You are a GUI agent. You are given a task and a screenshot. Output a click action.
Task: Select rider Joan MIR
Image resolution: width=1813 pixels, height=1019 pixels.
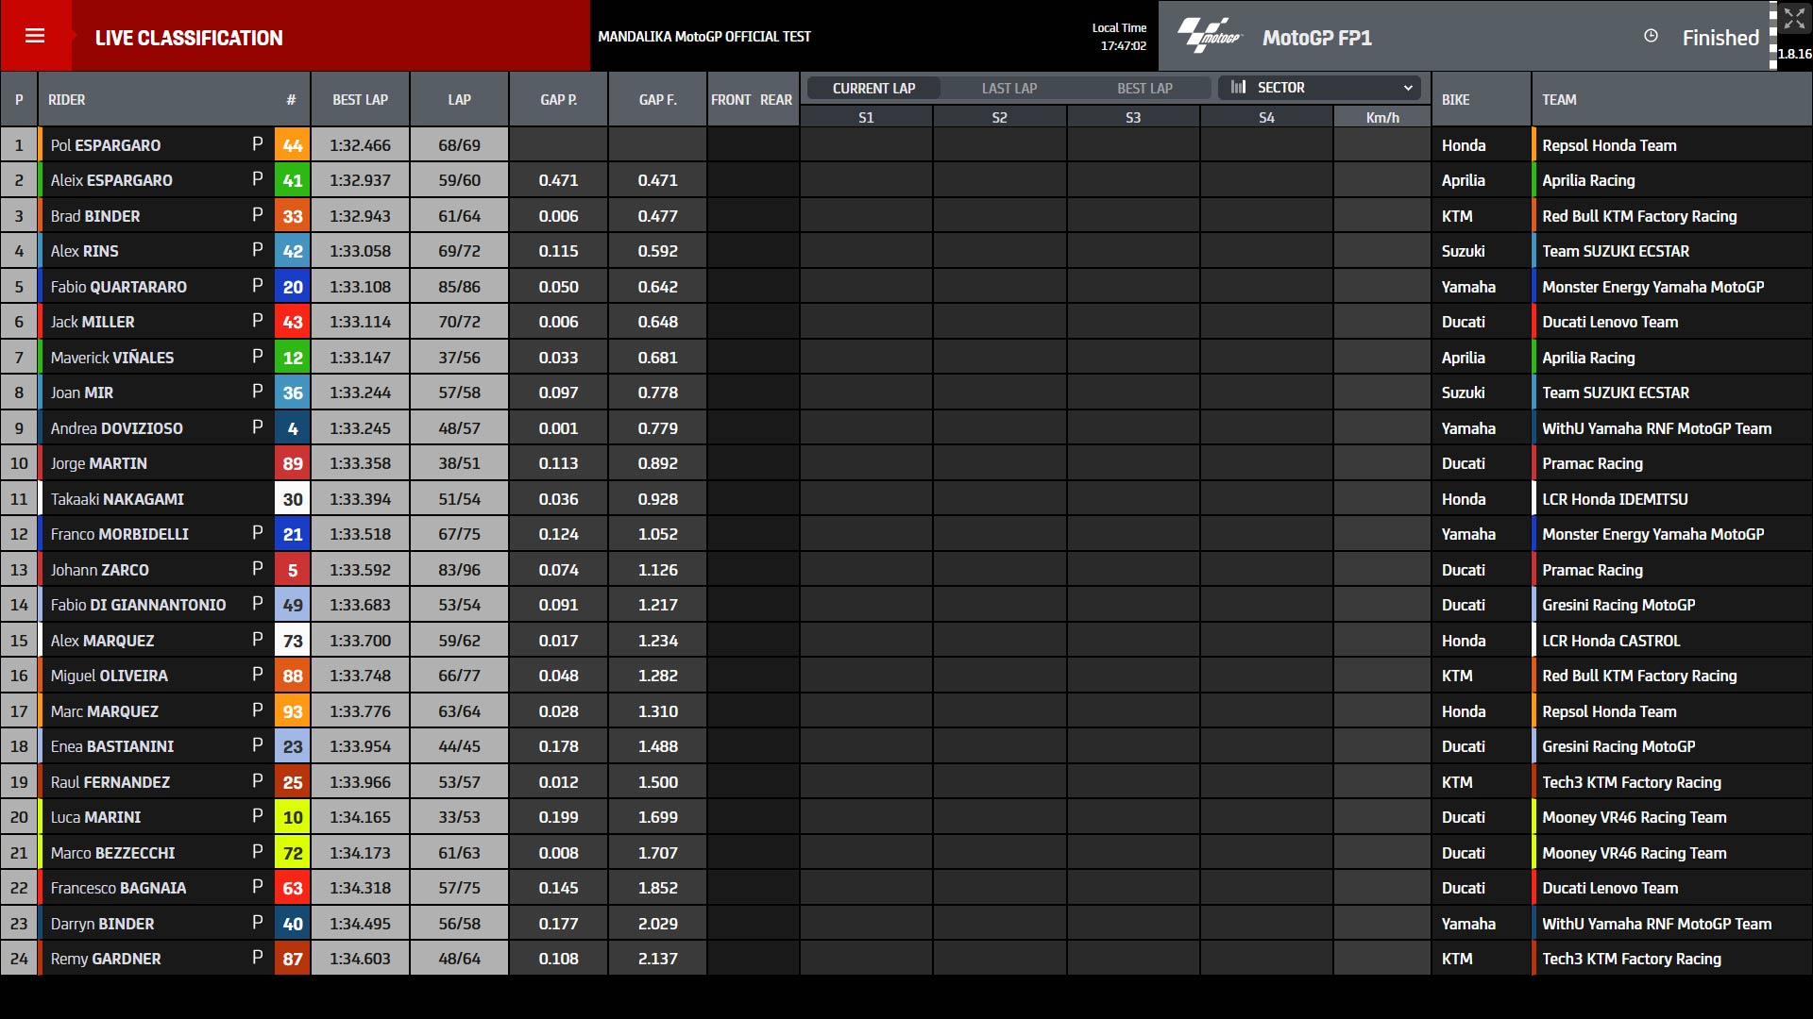tap(82, 393)
